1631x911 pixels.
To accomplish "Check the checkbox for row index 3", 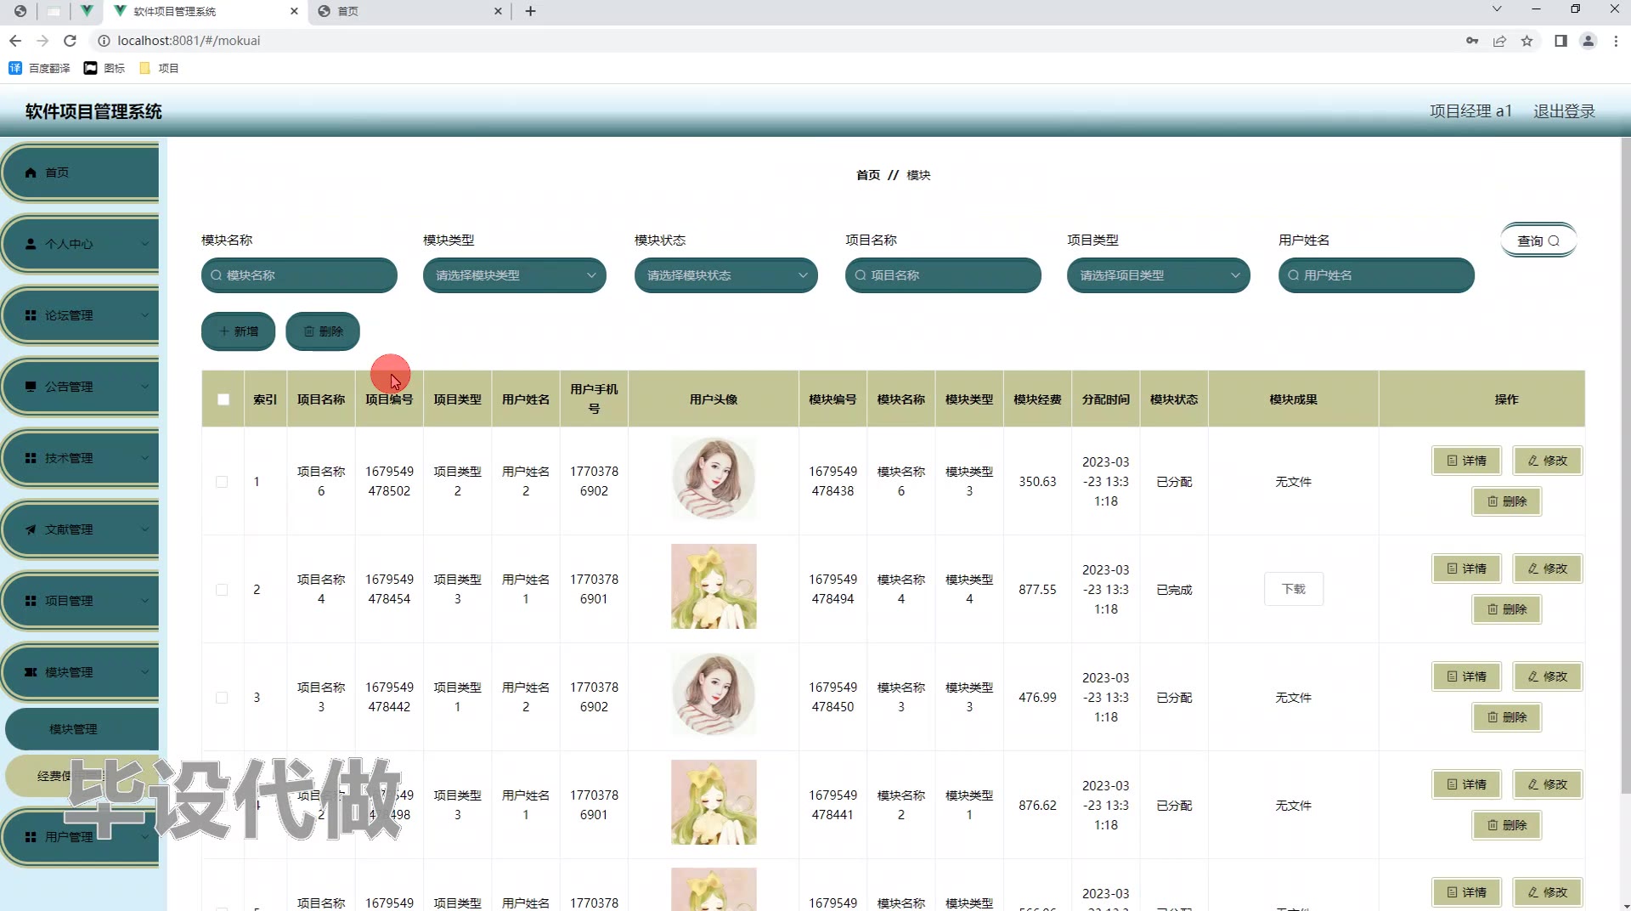I will point(222,698).
